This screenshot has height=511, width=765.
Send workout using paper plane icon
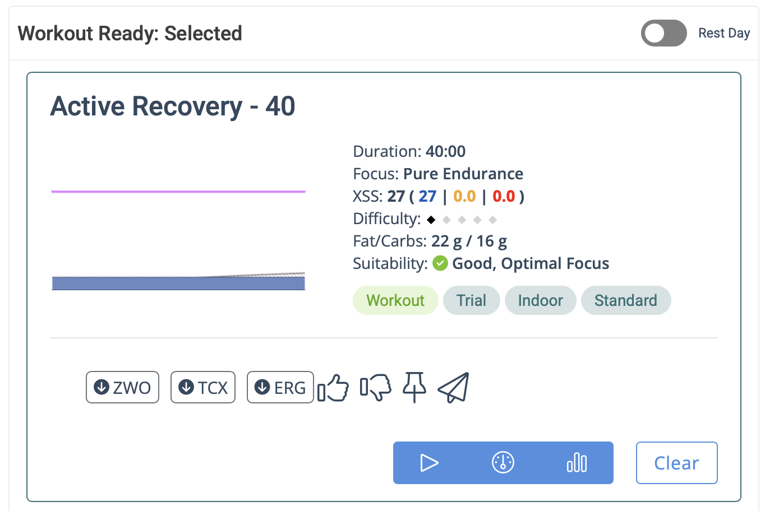pyautogui.click(x=453, y=387)
